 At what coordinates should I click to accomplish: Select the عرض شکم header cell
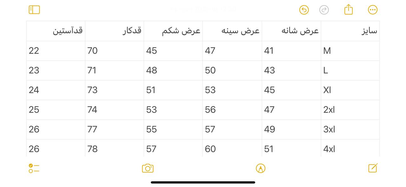coord(173,31)
